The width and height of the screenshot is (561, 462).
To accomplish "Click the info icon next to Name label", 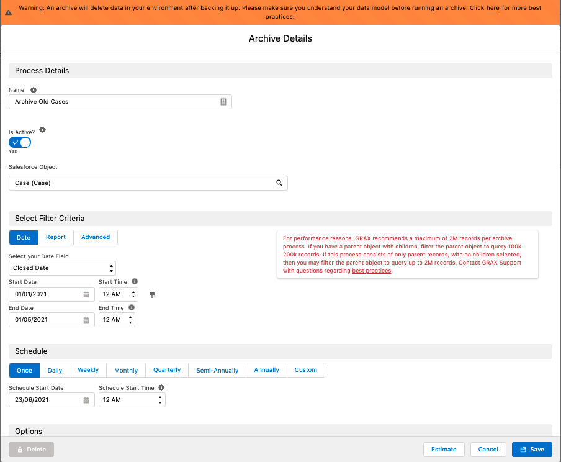I will [34, 90].
